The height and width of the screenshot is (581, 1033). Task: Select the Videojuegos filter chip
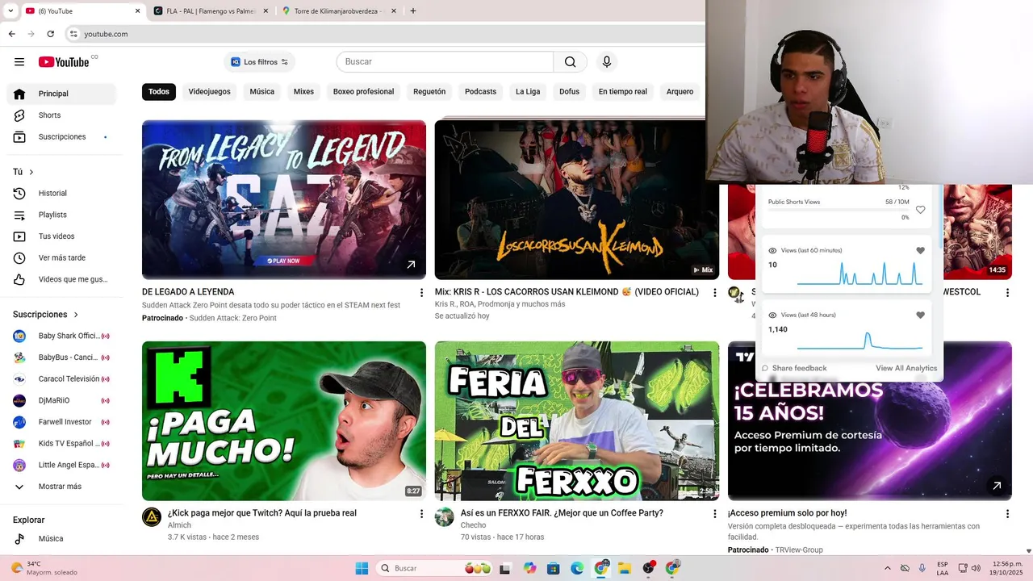click(210, 92)
